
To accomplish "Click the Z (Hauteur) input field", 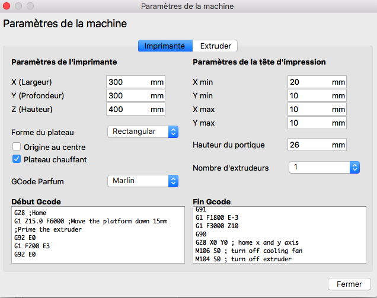I will pyautogui.click(x=127, y=109).
